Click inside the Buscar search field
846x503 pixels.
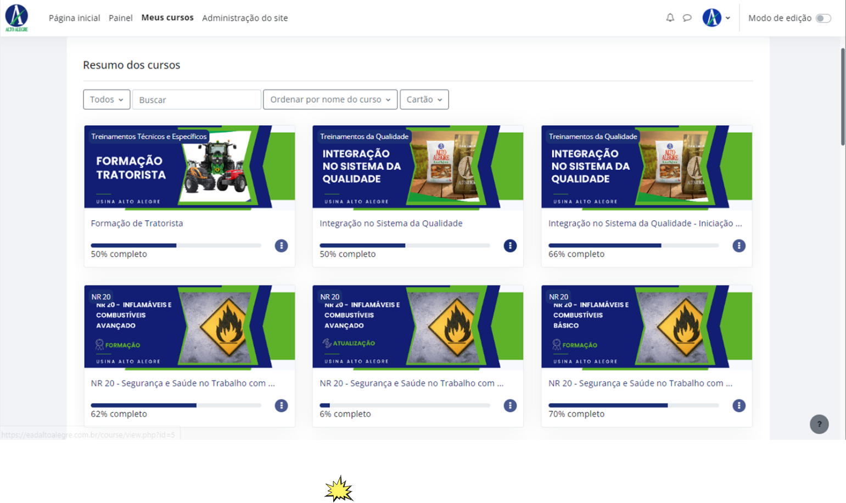(197, 99)
